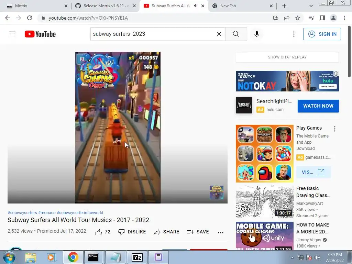Click the volume icon in system tray

point(317,257)
